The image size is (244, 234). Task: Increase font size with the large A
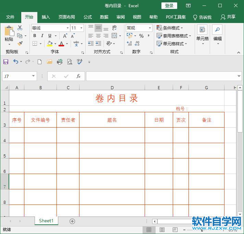click(x=65, y=36)
